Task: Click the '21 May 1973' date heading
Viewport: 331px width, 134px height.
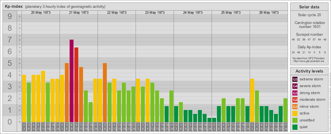Action: pos(79,13)
